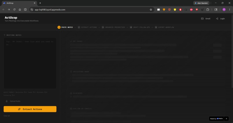This screenshot has height=123, width=233.
Task: Click the Extract Actions button
Action: (x=30, y=109)
